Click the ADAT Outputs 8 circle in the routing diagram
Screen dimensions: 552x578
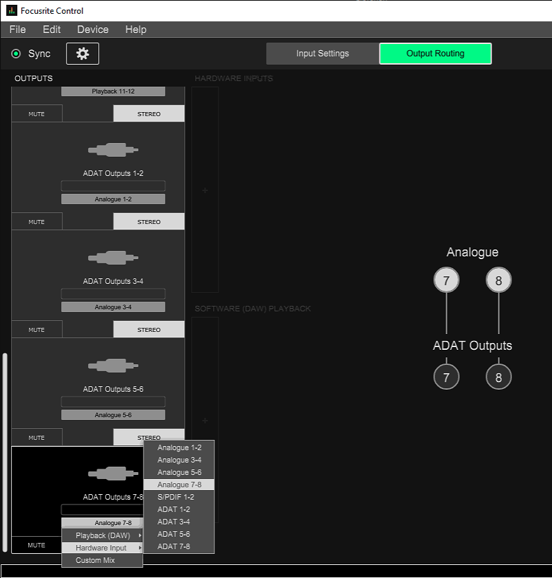point(498,377)
